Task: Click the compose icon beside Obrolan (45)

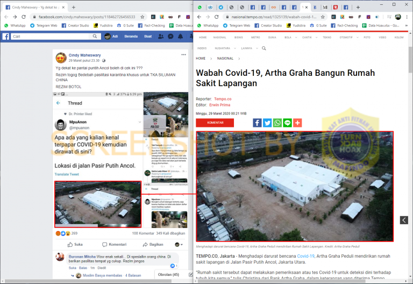Action: (x=190, y=274)
